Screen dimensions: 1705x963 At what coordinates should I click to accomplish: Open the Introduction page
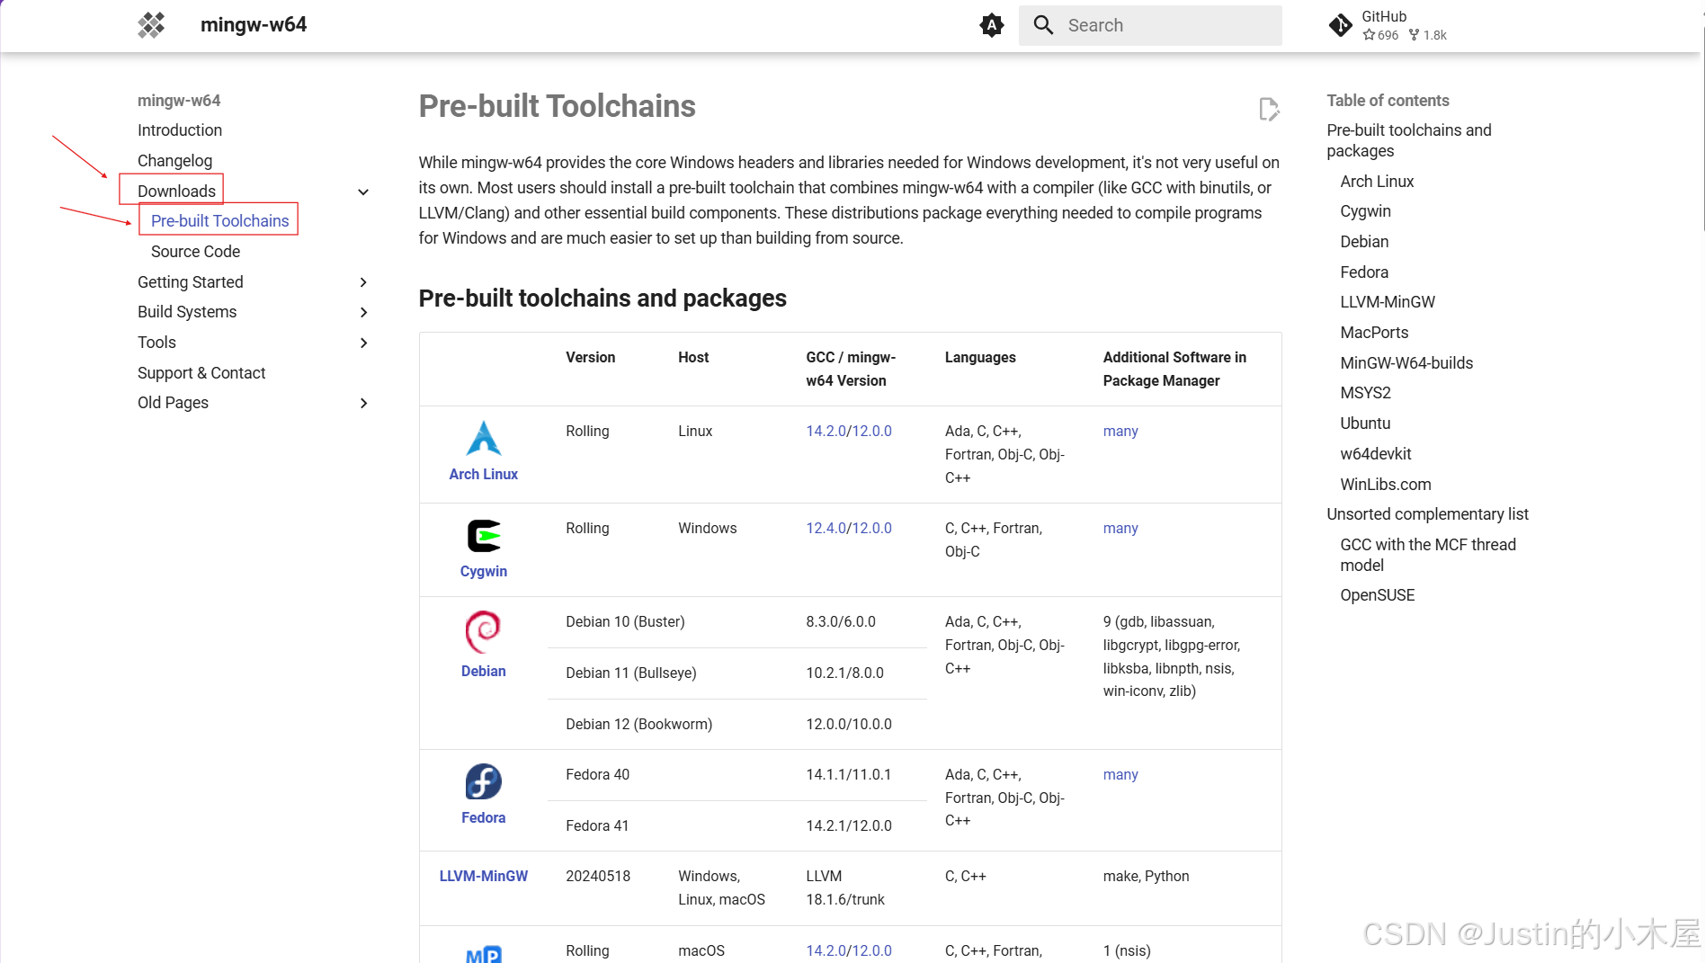tap(180, 130)
